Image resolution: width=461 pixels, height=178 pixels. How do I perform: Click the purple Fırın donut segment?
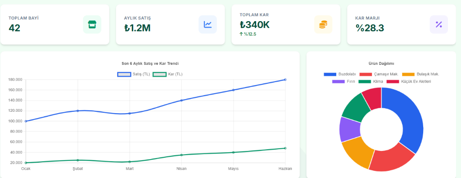350,129
